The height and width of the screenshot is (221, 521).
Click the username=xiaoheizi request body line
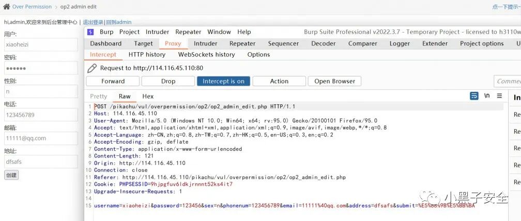[x=284, y=206]
